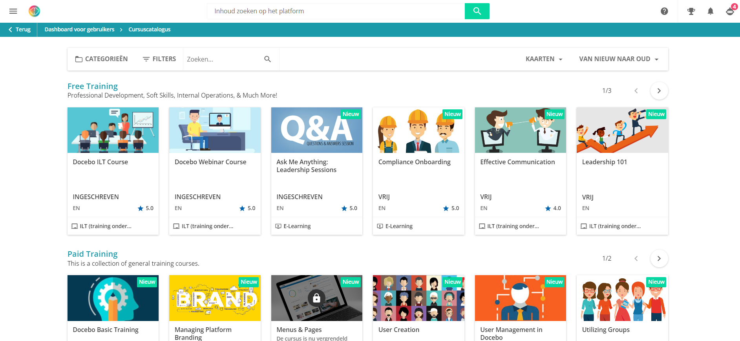Click 'De cursus is nu vergrendeld' text
Image resolution: width=740 pixels, height=341 pixels.
[x=312, y=338]
